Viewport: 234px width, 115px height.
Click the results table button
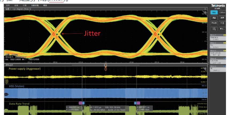(x=214, y=23)
